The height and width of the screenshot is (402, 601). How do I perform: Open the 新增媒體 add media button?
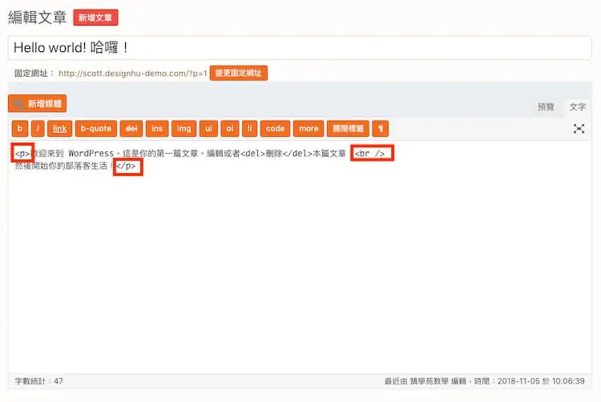(x=37, y=103)
